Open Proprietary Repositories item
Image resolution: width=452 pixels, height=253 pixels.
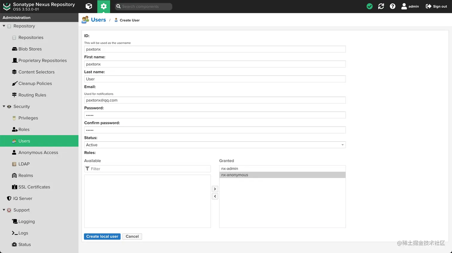42,60
